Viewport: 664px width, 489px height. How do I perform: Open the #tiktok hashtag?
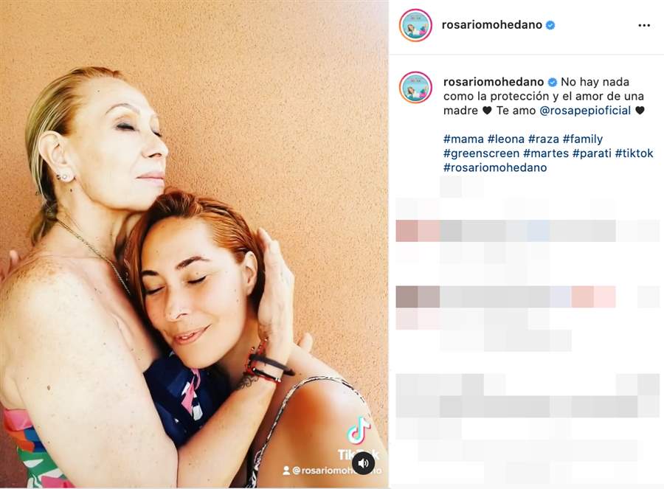coord(634,153)
